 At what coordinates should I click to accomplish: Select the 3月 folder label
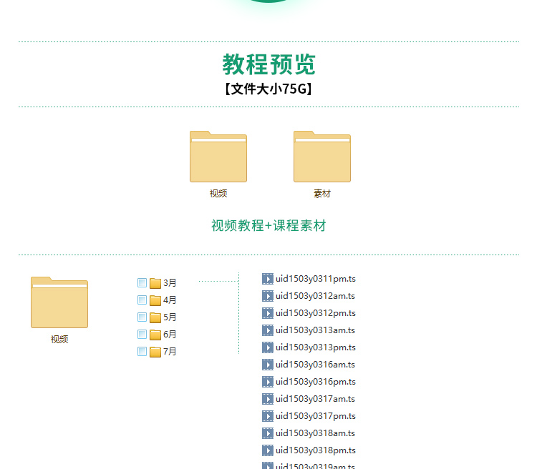(170, 283)
